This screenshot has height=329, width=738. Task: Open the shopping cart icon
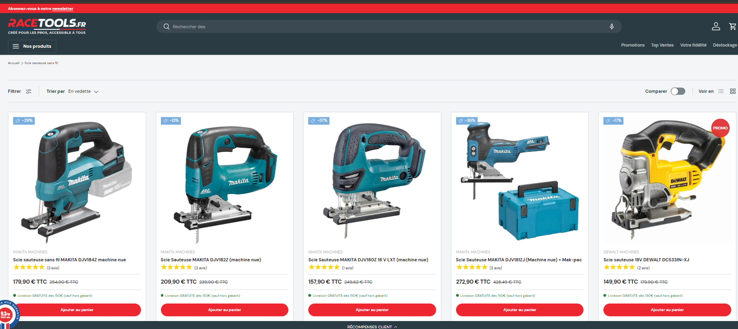(x=732, y=26)
